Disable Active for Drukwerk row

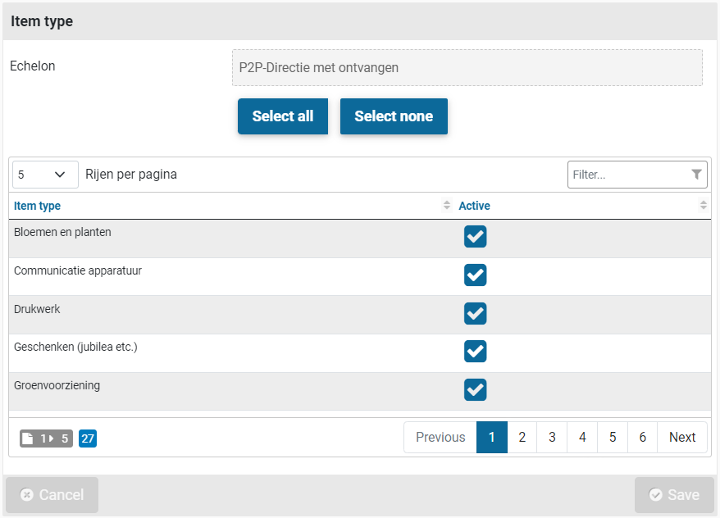pos(476,313)
